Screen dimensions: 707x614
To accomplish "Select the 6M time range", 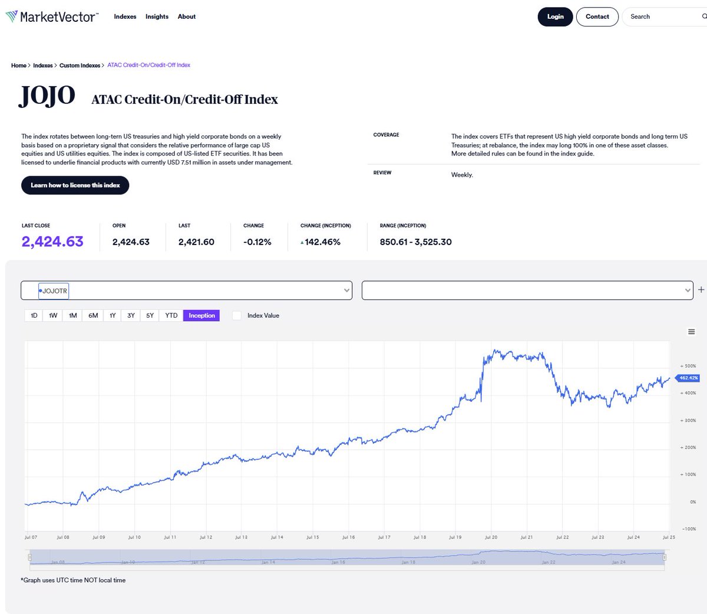I will pyautogui.click(x=93, y=315).
